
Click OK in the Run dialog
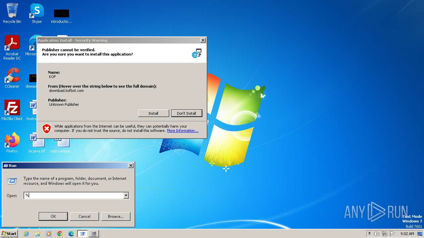point(53,217)
